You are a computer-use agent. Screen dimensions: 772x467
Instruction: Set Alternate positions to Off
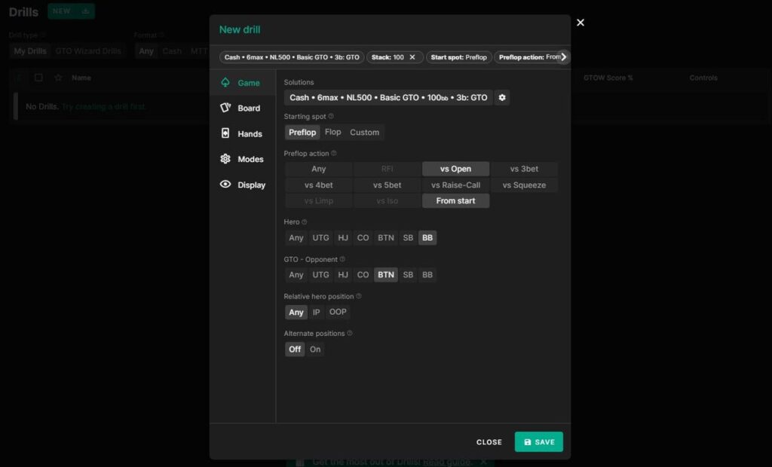pos(295,349)
